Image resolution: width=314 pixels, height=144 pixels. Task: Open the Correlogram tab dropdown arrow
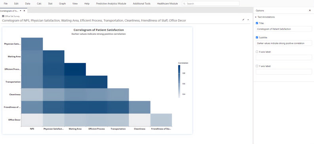point(21,11)
